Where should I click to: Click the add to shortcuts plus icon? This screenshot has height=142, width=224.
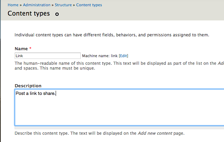pyautogui.click(x=57, y=14)
